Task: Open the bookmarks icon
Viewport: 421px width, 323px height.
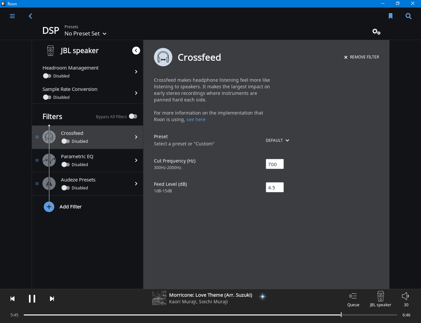Action: coord(390,16)
